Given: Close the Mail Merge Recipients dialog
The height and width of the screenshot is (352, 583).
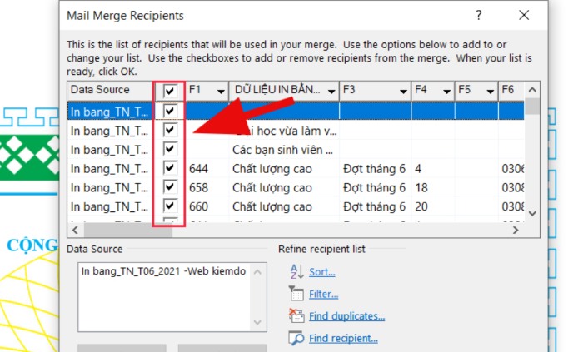Looking at the screenshot, I should (x=523, y=16).
